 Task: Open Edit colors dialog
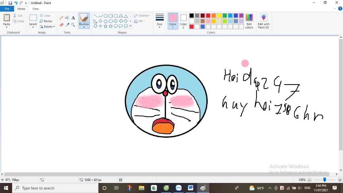pos(249,21)
